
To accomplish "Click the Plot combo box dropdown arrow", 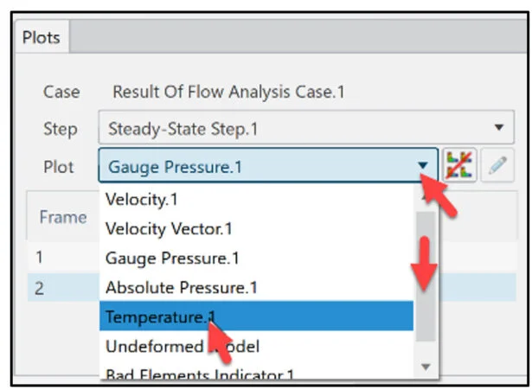I will (422, 166).
